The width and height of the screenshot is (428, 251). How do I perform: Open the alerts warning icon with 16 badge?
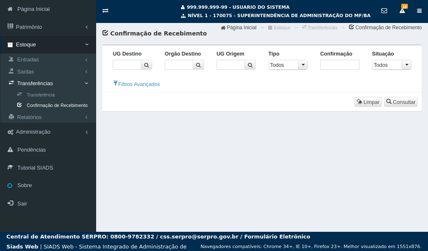coord(403,10)
